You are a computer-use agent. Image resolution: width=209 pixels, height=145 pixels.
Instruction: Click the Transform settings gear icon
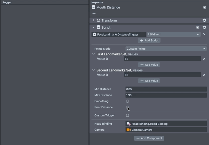coord(204,20)
